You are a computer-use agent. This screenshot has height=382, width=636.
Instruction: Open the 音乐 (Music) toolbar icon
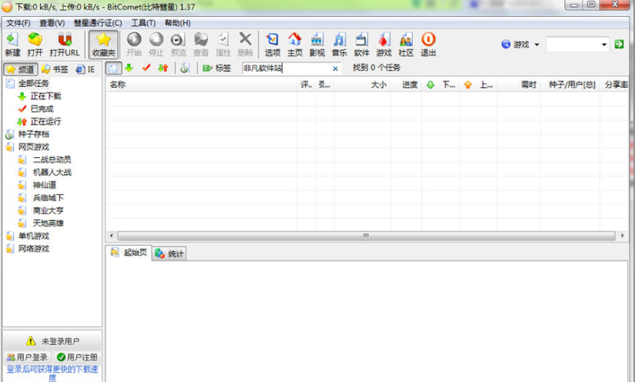pos(339,44)
